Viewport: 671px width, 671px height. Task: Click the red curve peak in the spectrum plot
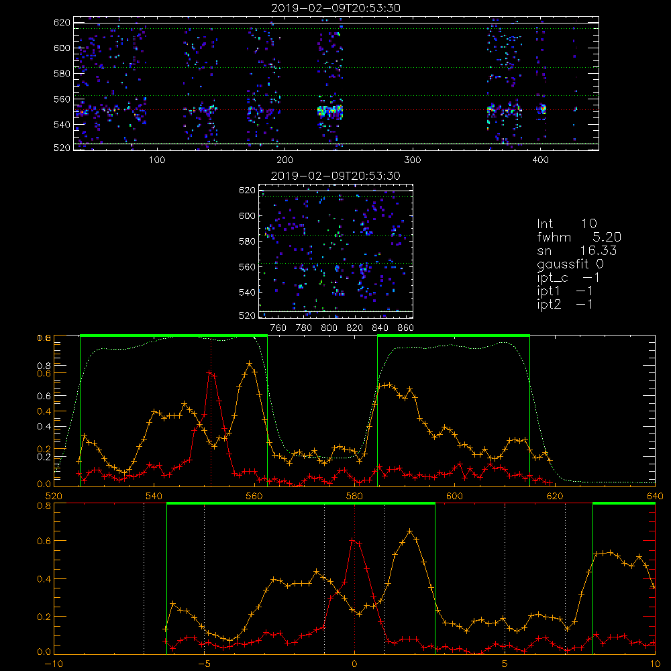click(210, 373)
